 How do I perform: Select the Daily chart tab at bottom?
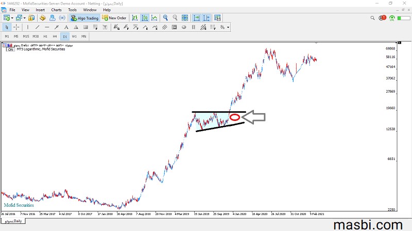(13, 221)
